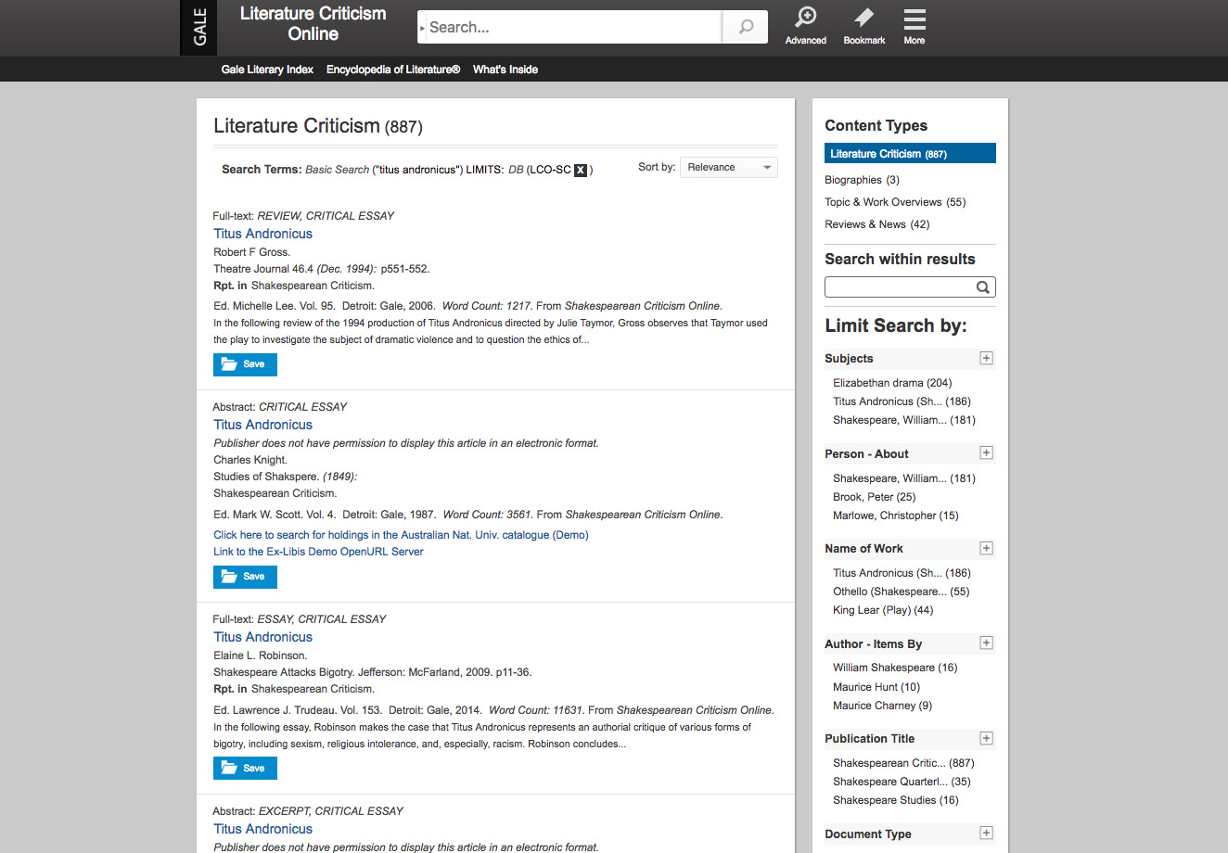
Task: Filter by Elizabethan drama (204)
Action: 892,383
